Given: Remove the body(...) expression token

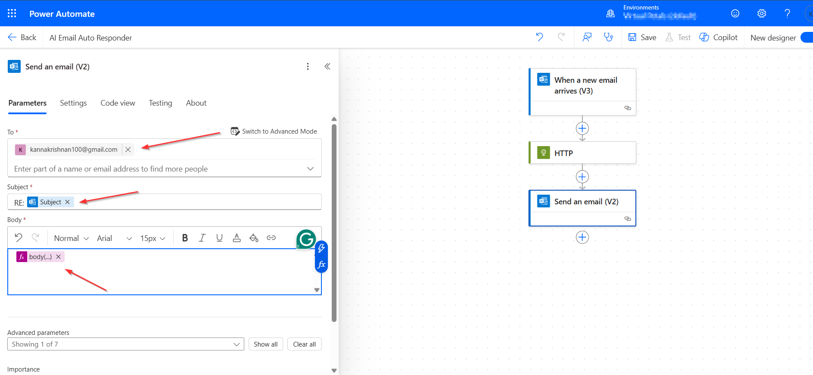Looking at the screenshot, I should coord(59,257).
